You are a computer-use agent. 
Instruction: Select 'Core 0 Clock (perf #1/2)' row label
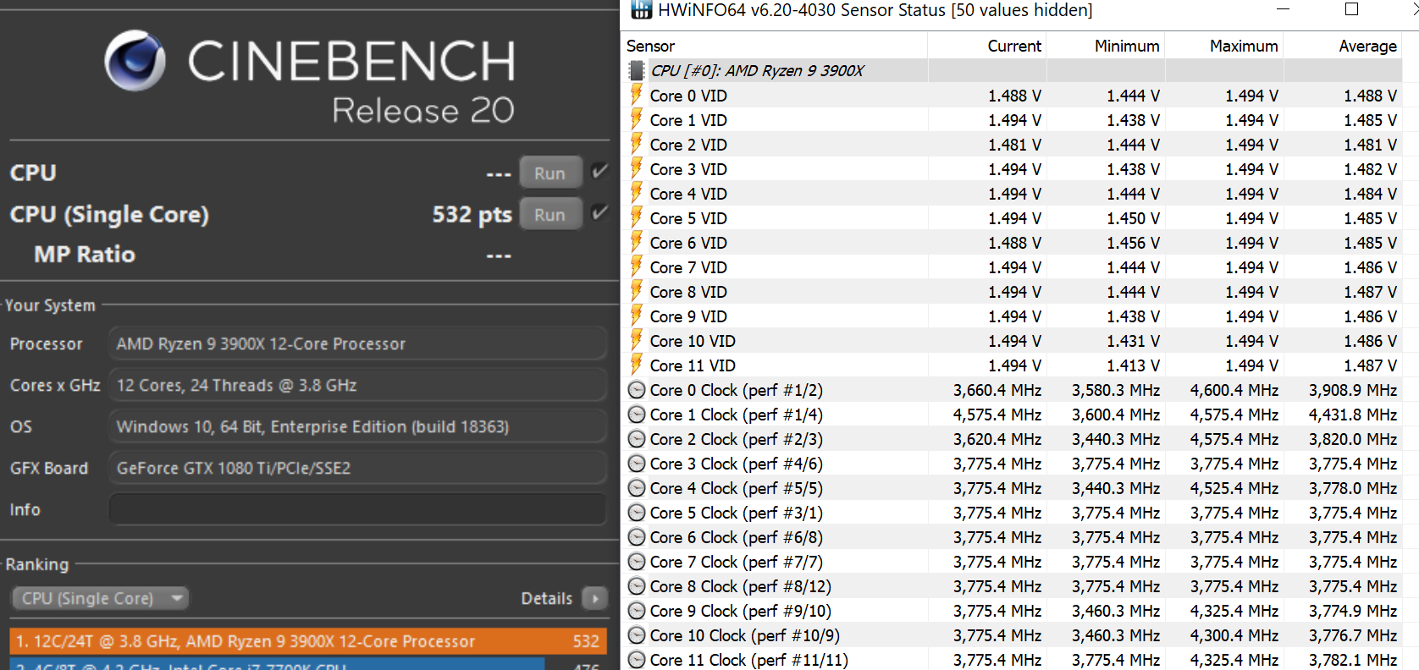point(737,390)
